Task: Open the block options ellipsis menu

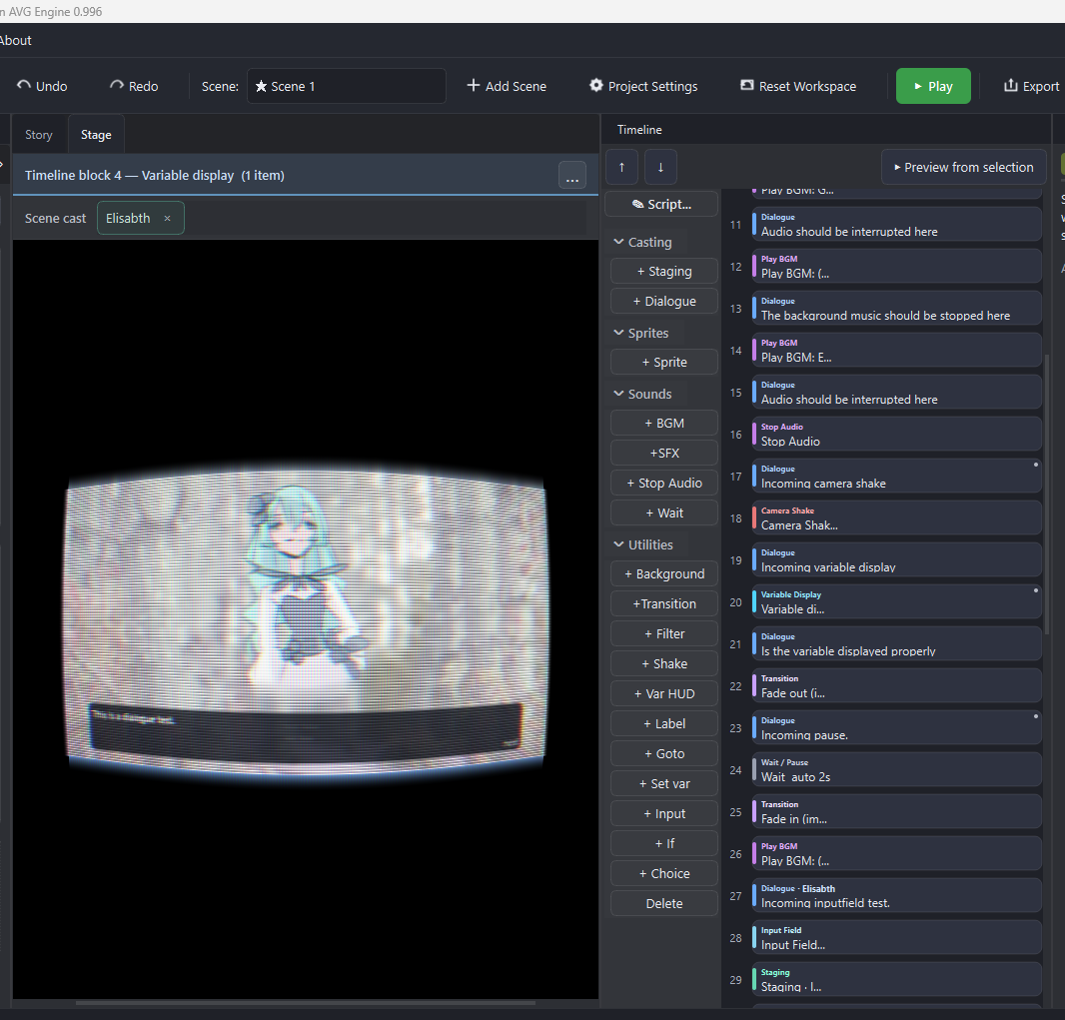Action: coord(571,176)
